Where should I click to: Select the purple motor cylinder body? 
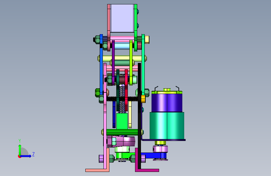(x=167, y=103)
